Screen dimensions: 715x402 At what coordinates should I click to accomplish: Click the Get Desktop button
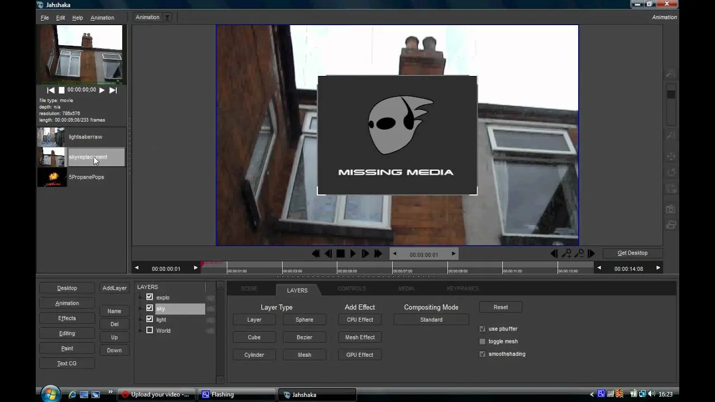pyautogui.click(x=632, y=253)
